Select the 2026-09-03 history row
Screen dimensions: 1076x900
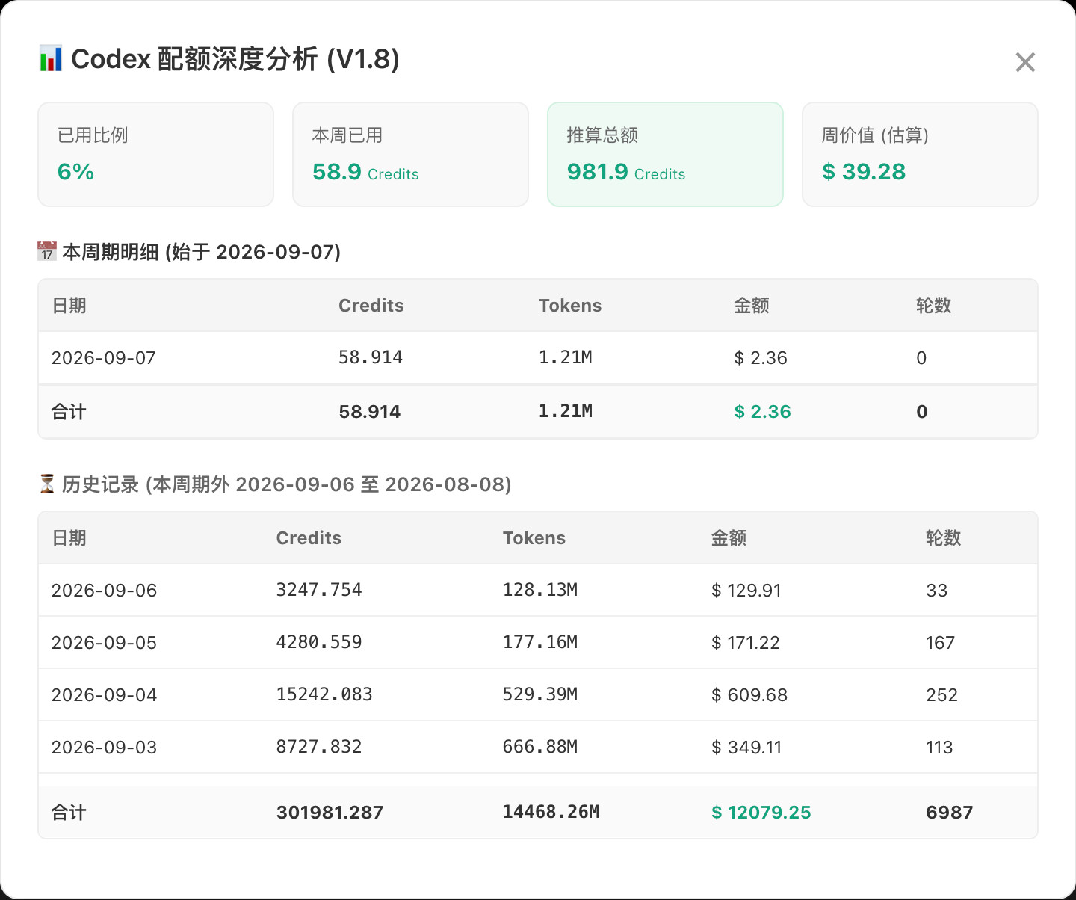click(x=538, y=747)
